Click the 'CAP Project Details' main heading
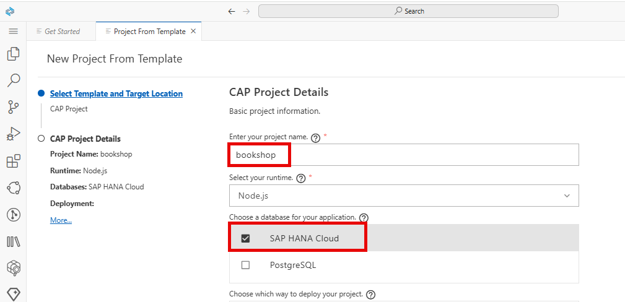The image size is (625, 302). click(279, 92)
